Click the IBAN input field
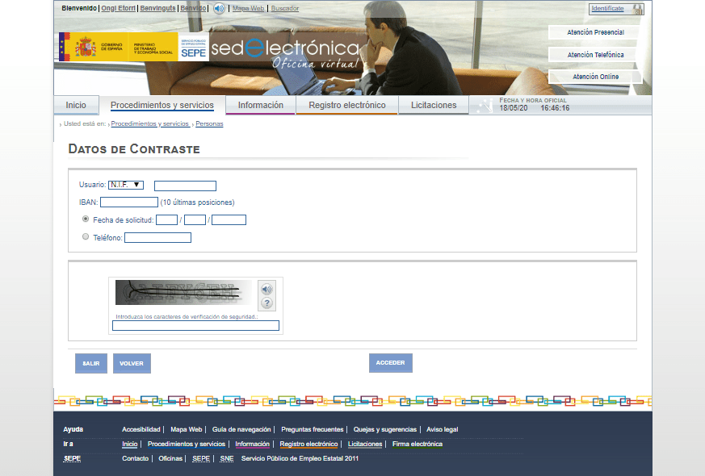 click(129, 203)
